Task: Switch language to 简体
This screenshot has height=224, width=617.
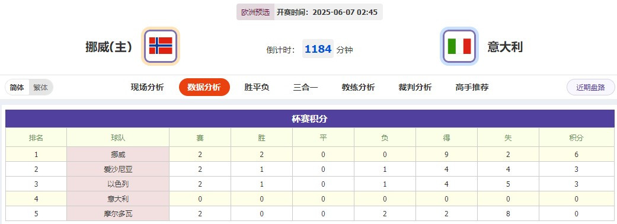Action: 17,87
